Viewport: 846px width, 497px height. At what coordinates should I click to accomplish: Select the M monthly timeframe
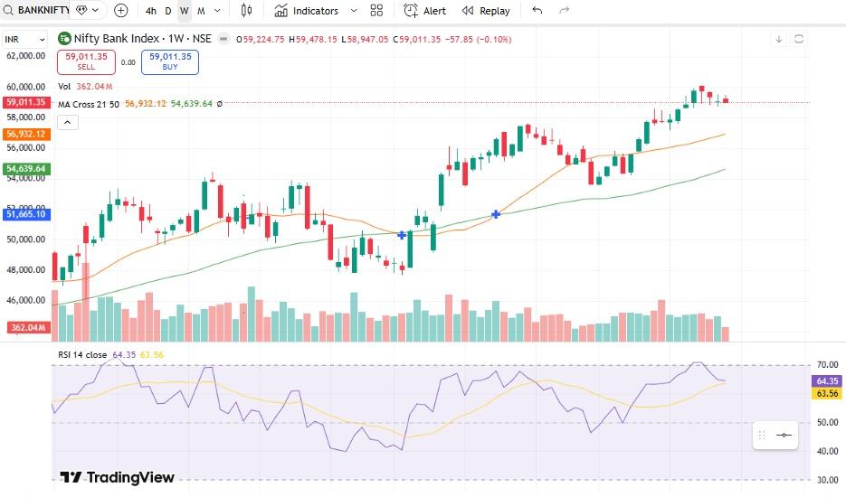[201, 11]
